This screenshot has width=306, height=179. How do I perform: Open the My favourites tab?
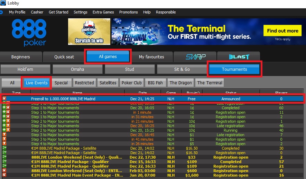(x=151, y=57)
